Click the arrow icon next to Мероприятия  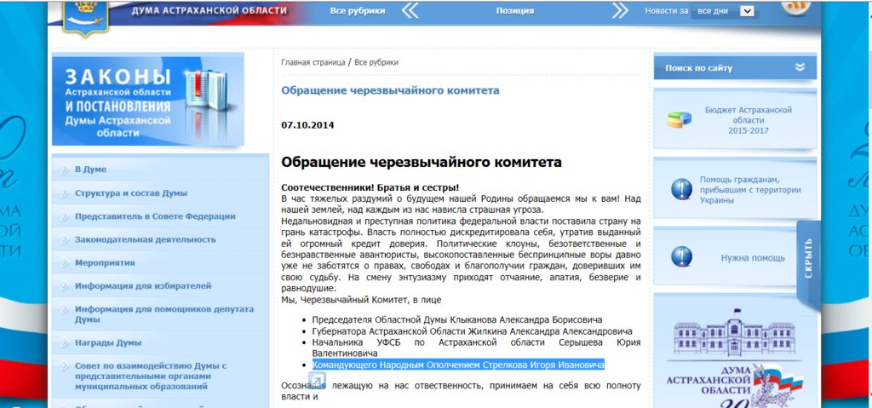click(65, 262)
